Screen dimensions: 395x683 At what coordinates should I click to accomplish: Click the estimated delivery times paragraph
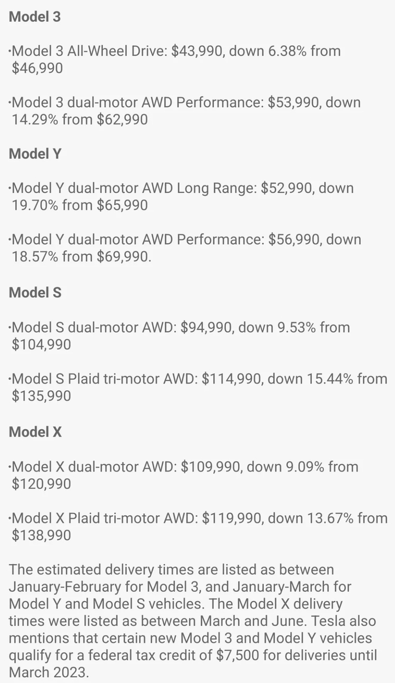(x=193, y=621)
